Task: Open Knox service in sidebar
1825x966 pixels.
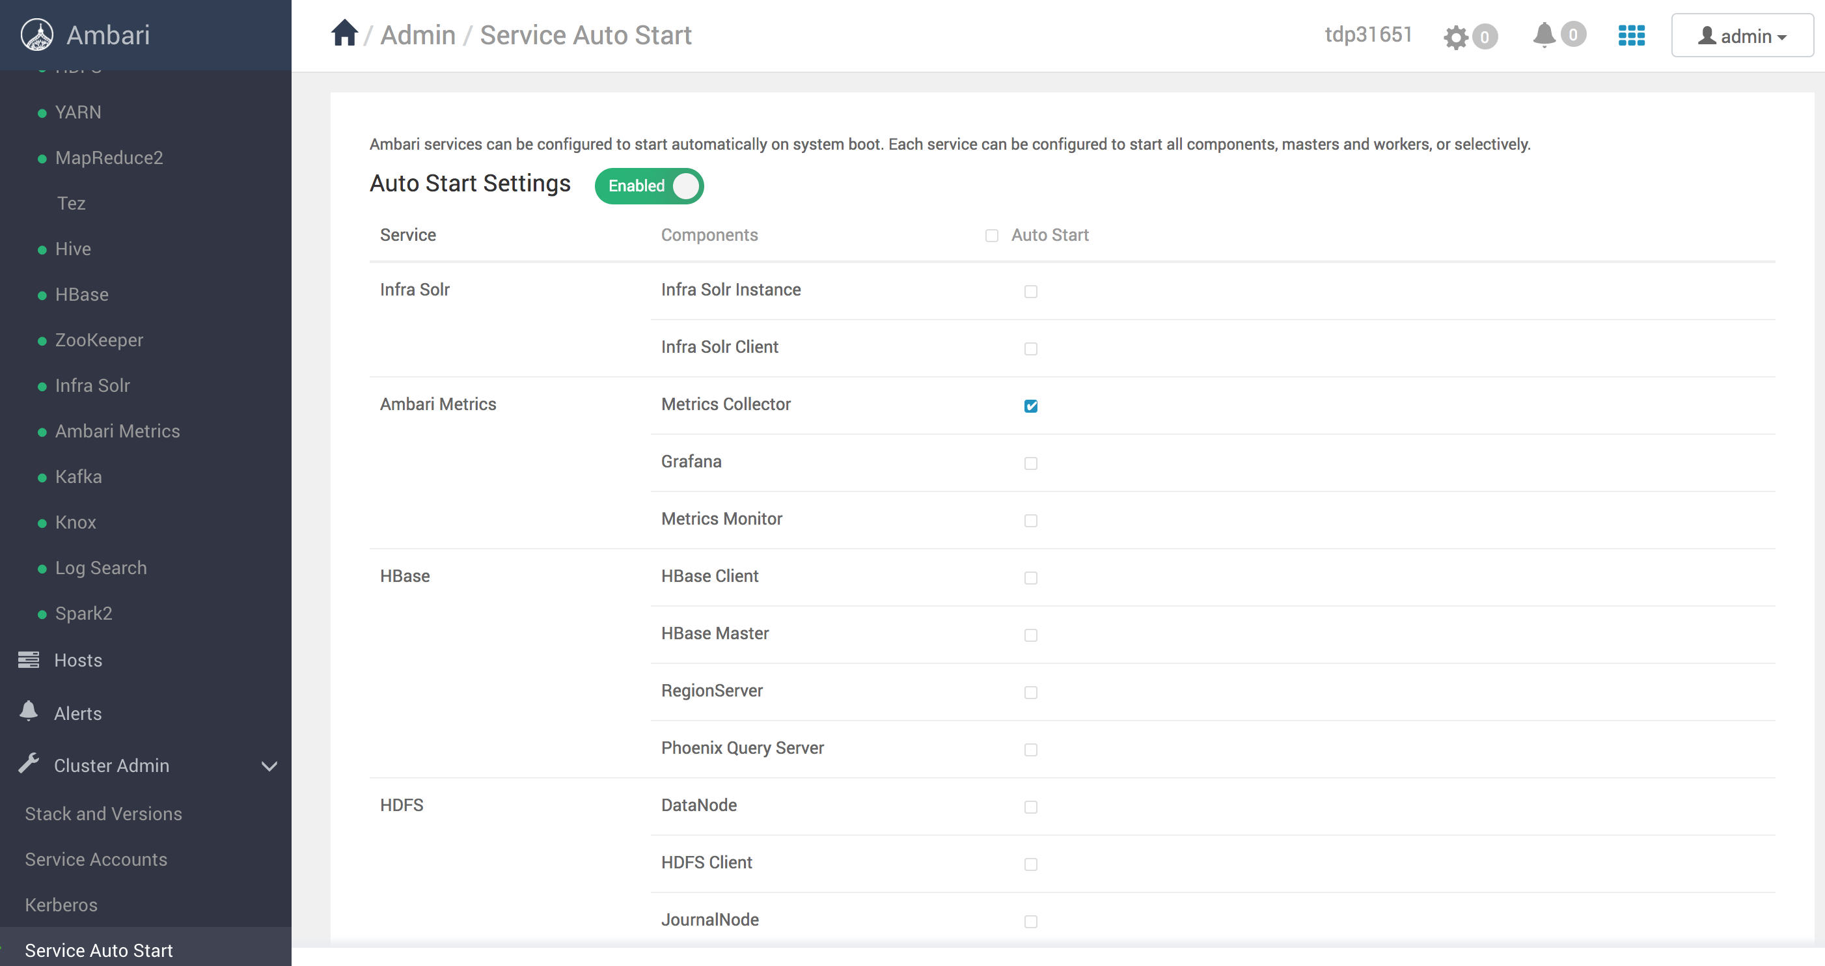Action: tap(75, 522)
